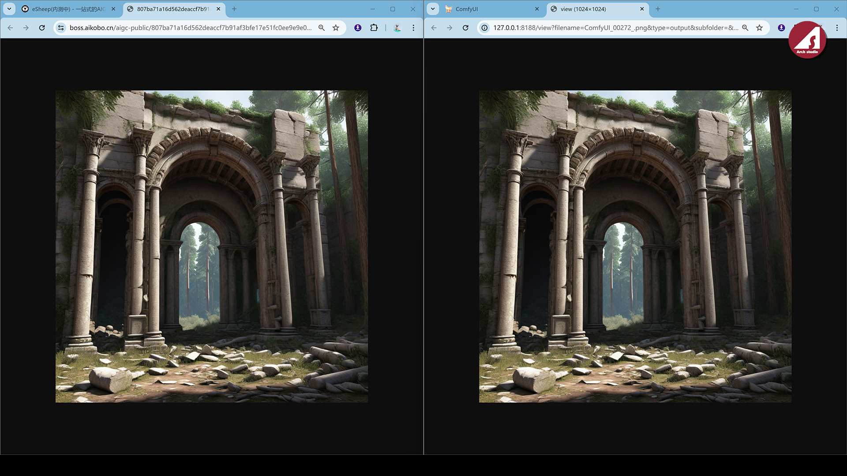Open site info icon beside boss.aikobo.cn address
This screenshot has width=847, height=476.
(61, 28)
